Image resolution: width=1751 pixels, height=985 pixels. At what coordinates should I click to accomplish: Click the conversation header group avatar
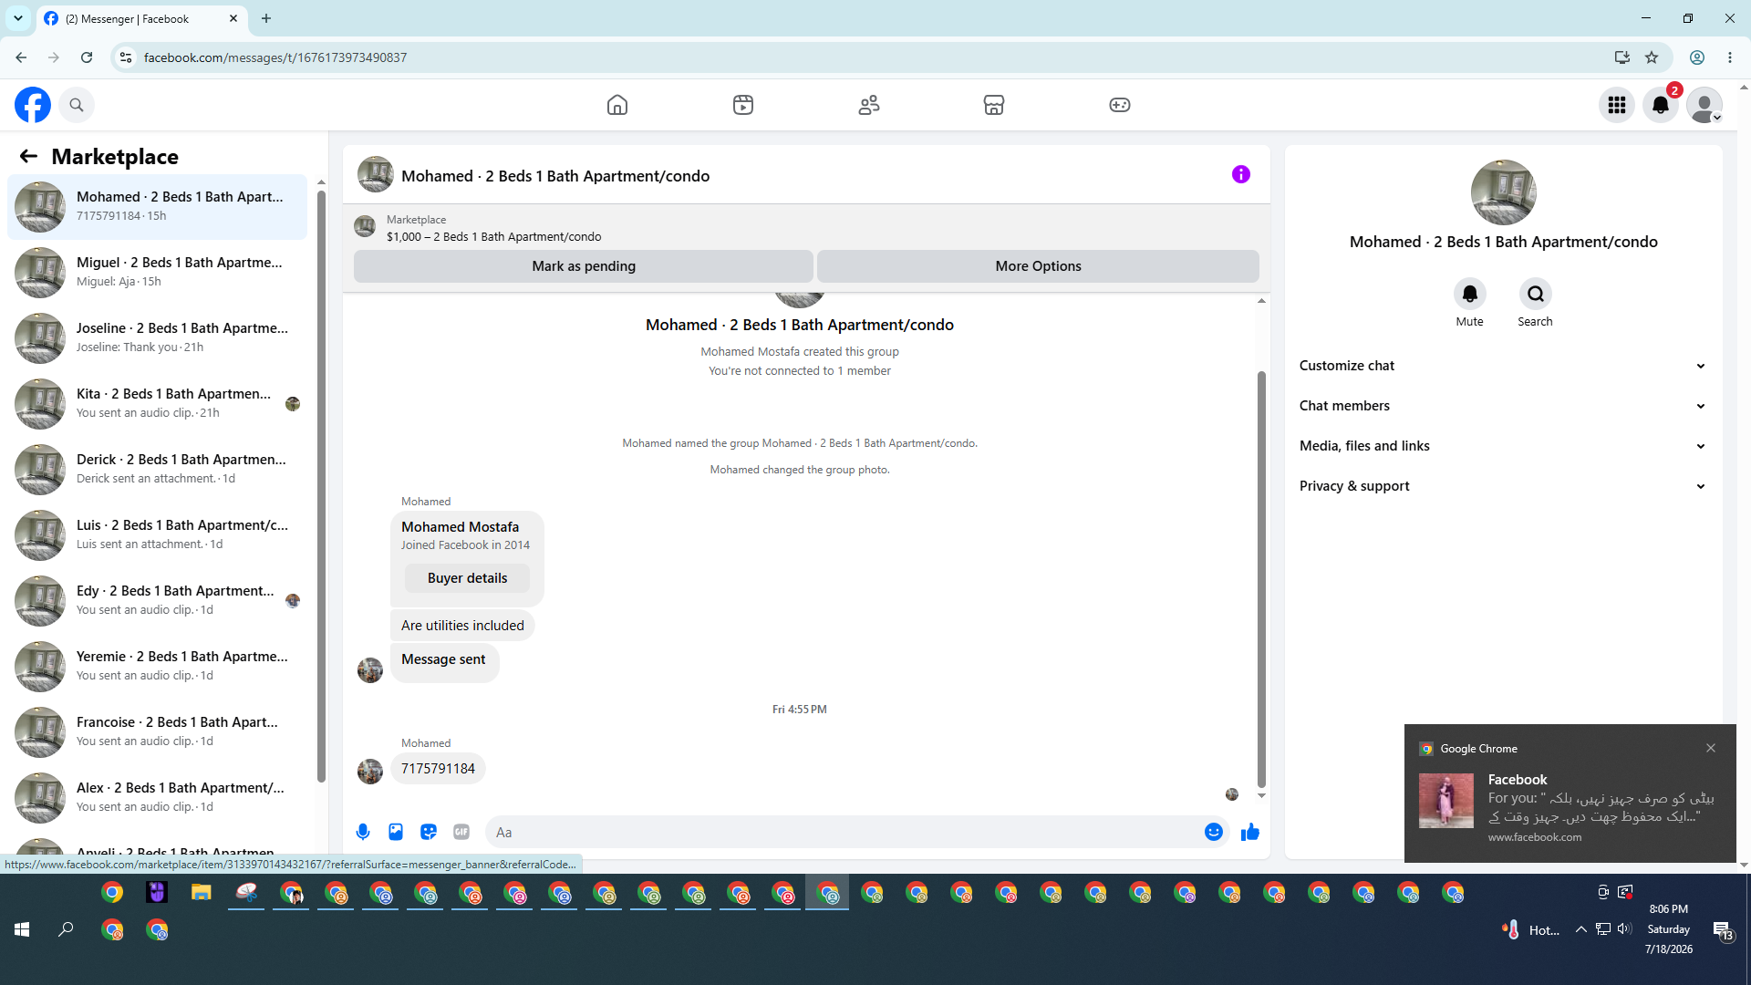tap(376, 174)
